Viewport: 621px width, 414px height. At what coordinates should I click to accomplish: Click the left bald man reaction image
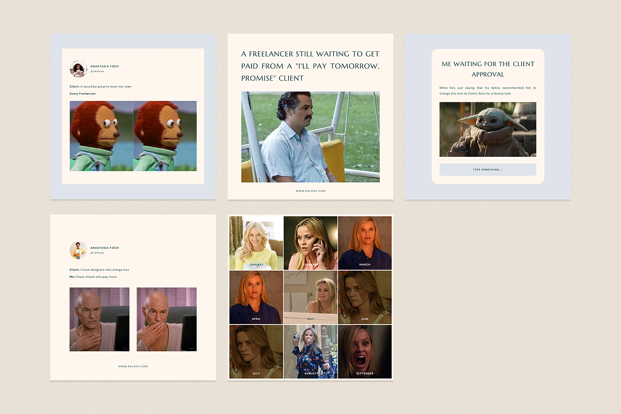(99, 319)
